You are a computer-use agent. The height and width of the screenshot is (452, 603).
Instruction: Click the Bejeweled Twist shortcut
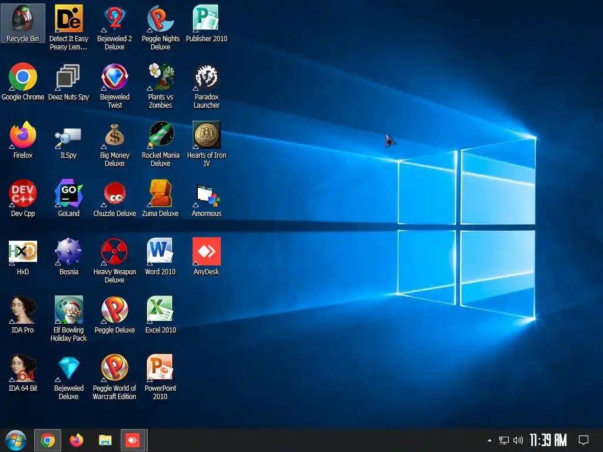click(x=114, y=85)
